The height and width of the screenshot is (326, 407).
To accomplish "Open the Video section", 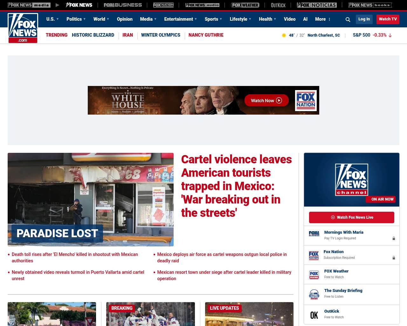I will pos(290,19).
